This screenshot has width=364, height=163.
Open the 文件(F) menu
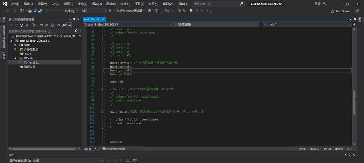coord(15,4)
